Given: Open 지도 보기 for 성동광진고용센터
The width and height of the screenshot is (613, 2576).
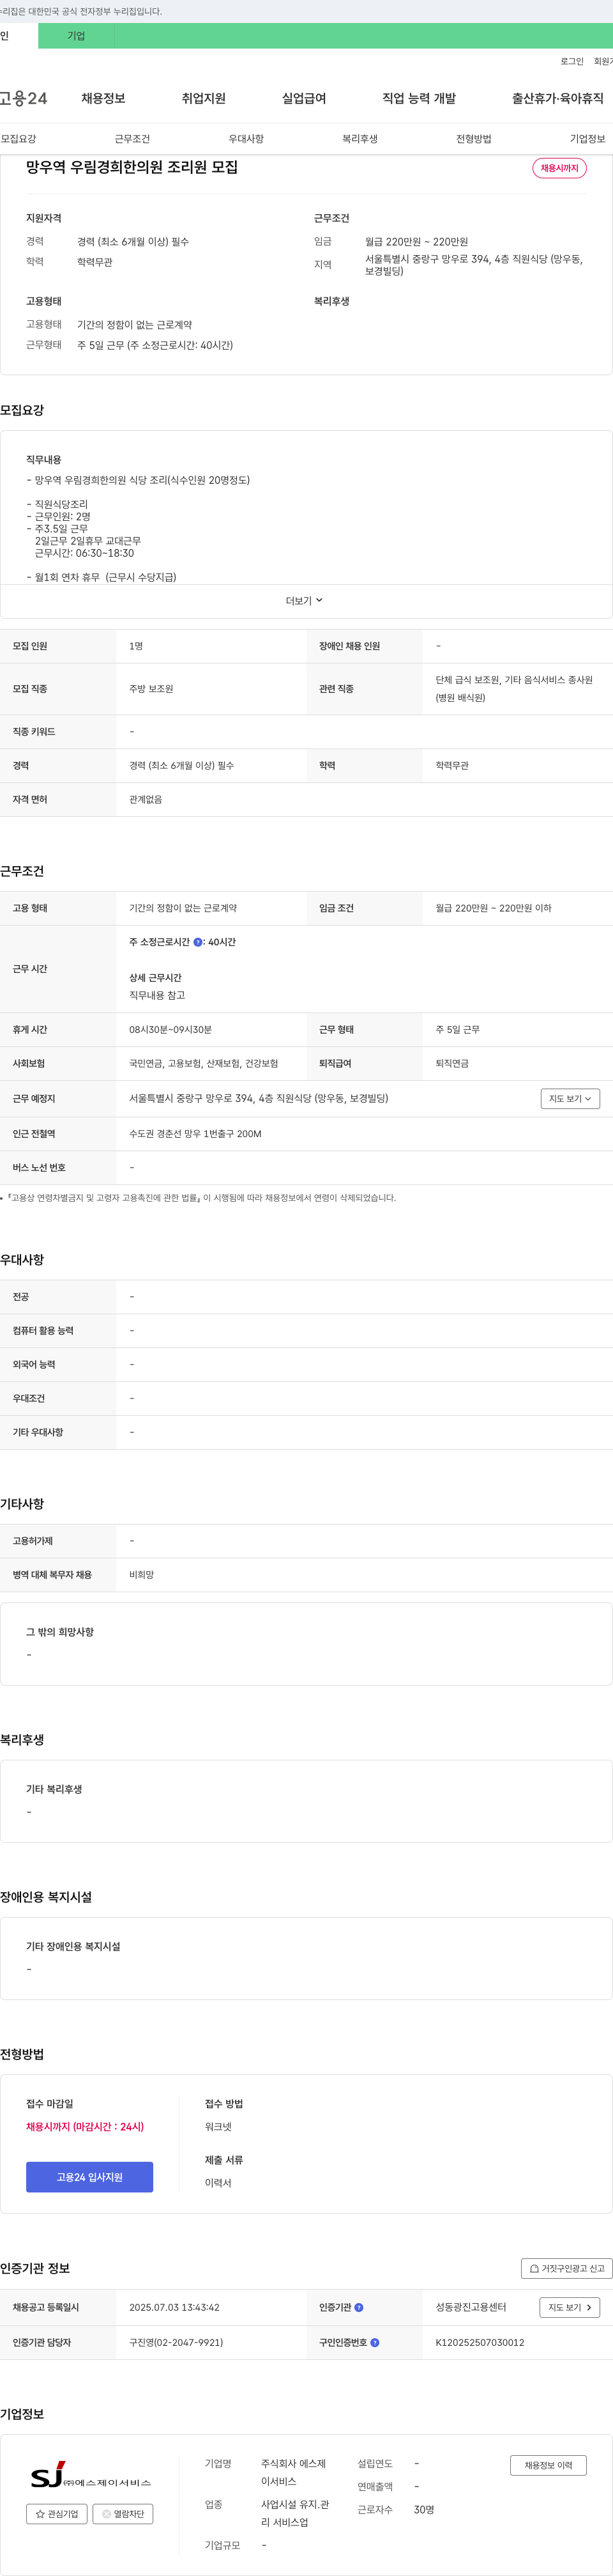Looking at the screenshot, I should 570,2308.
